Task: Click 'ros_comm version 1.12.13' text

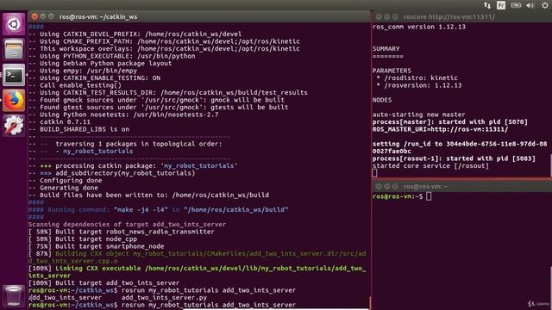Action: coord(419,27)
